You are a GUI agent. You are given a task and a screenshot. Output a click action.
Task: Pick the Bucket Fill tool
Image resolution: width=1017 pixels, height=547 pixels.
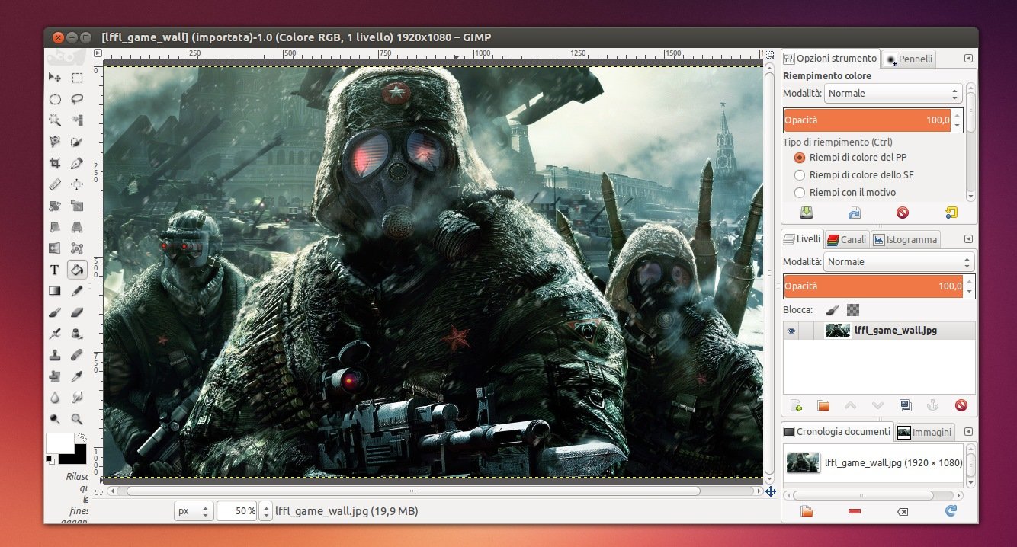(77, 269)
